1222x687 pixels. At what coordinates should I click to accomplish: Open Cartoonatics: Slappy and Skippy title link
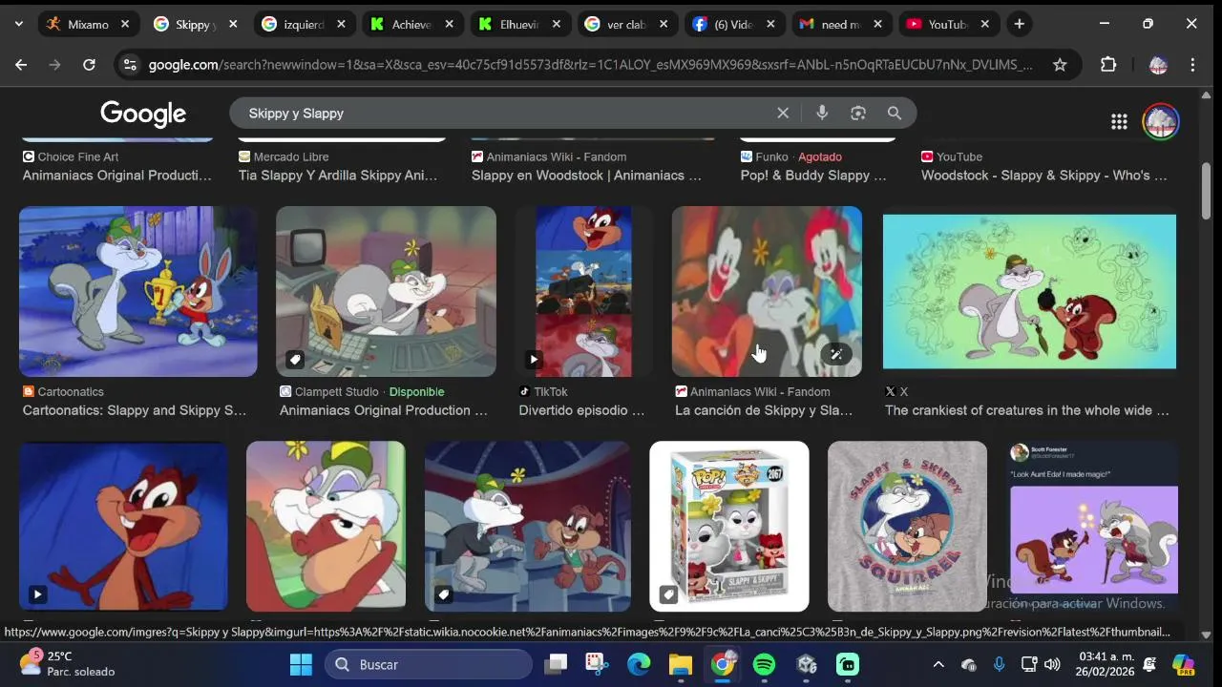[x=135, y=410]
